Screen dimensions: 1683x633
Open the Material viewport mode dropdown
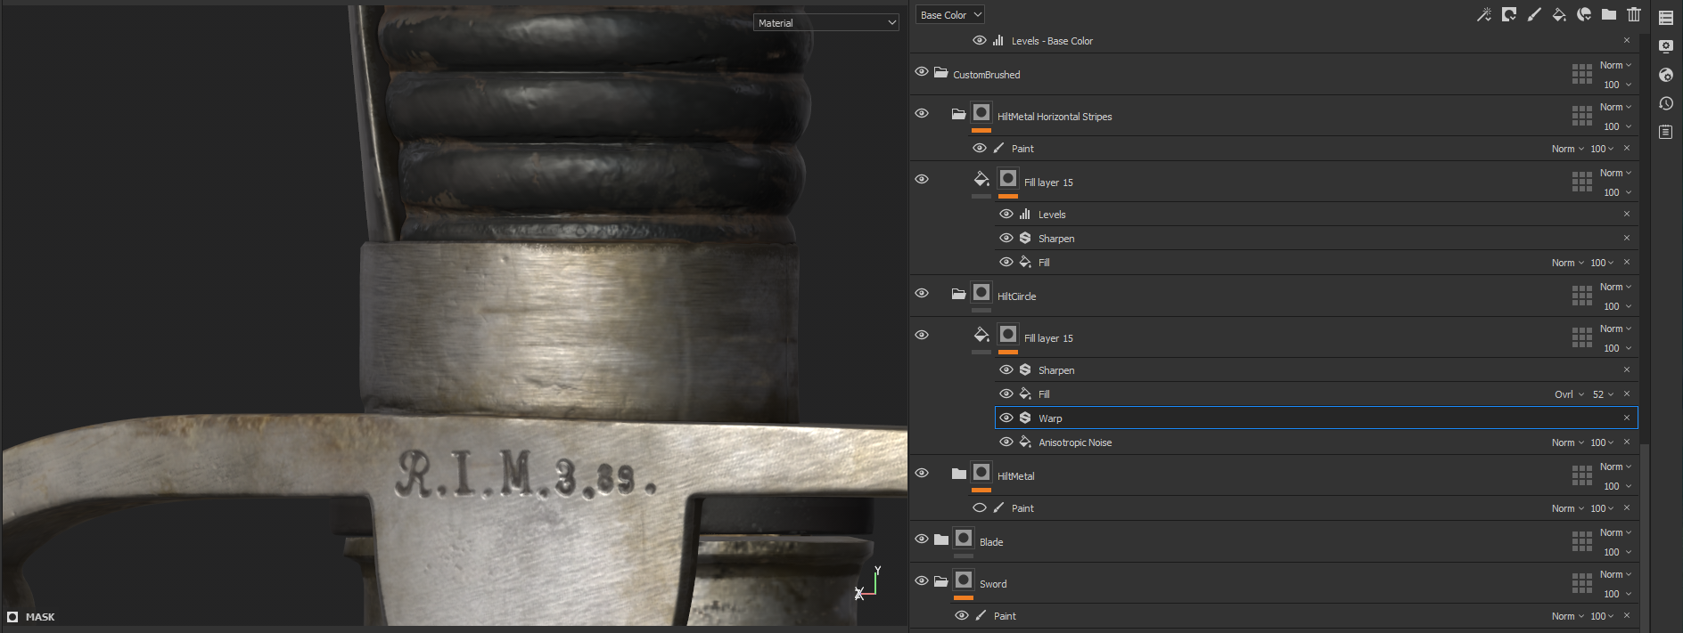click(x=826, y=23)
